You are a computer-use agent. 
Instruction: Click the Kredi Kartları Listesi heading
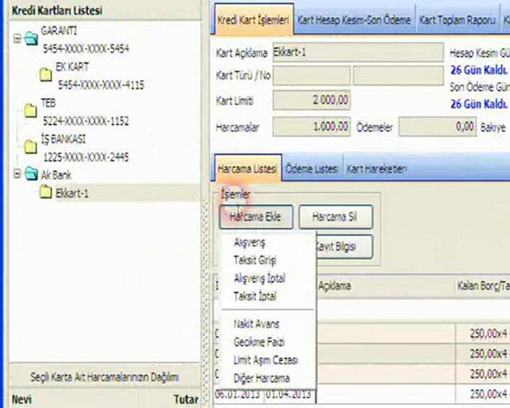57,10
